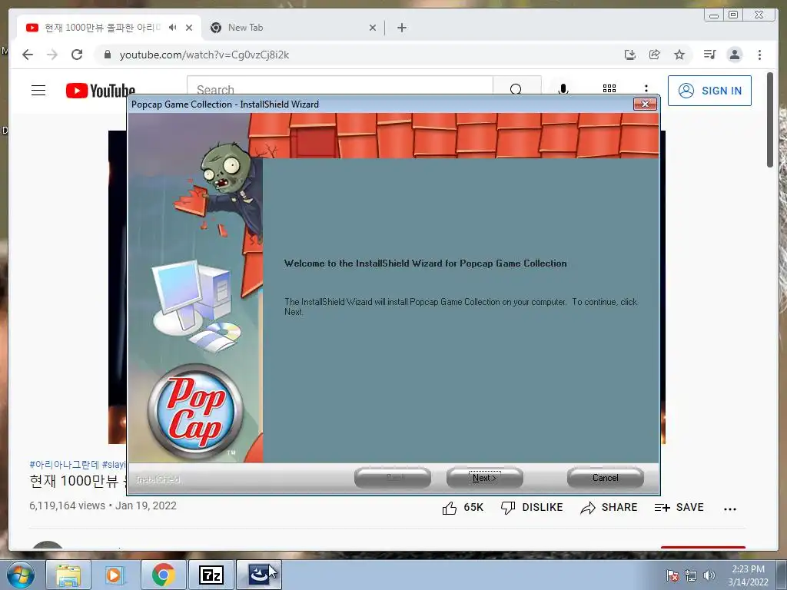Click the SIGN IN button
Viewport: 787px width, 590px height.
709,91
